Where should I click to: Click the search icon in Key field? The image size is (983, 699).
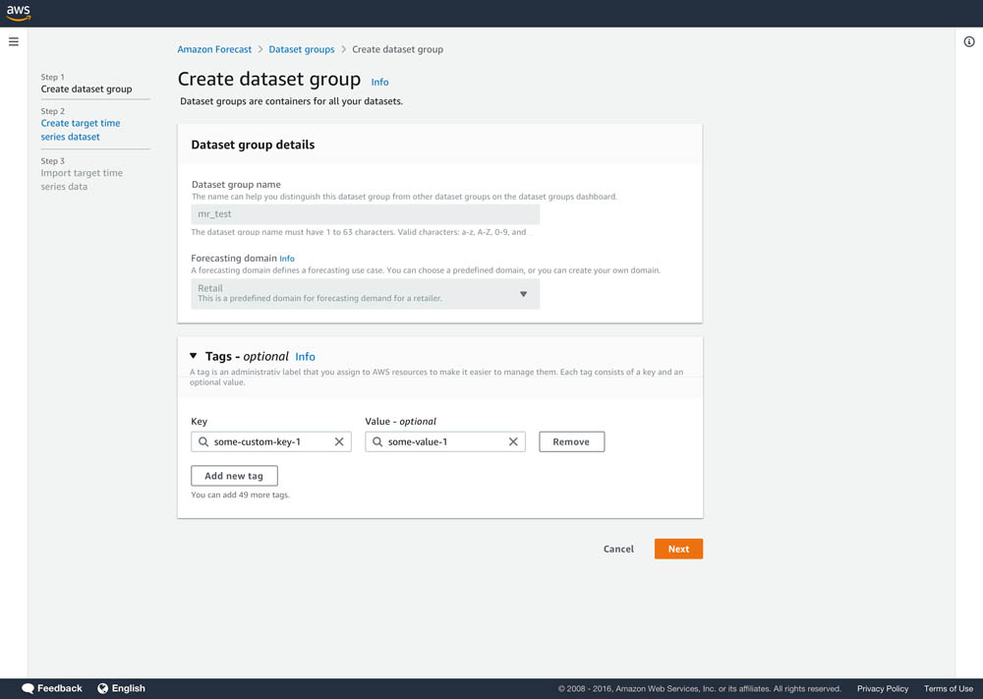click(x=203, y=442)
